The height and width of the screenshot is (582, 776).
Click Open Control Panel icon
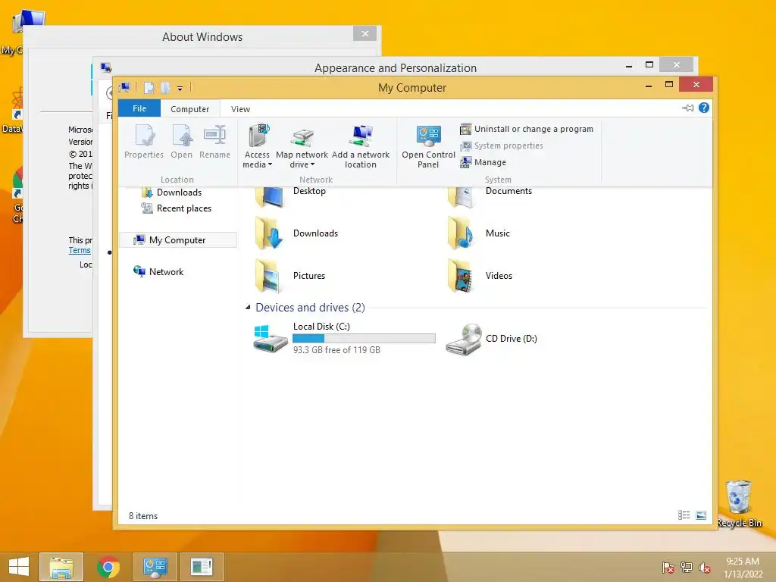tap(429, 146)
